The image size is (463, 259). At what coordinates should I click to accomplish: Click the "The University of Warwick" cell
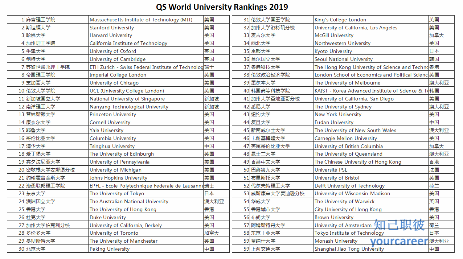coord(371,201)
